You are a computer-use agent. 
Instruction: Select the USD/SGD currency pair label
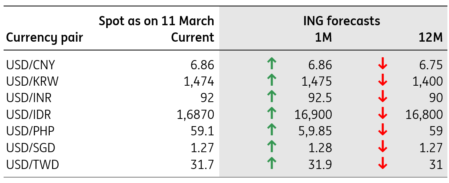point(30,148)
